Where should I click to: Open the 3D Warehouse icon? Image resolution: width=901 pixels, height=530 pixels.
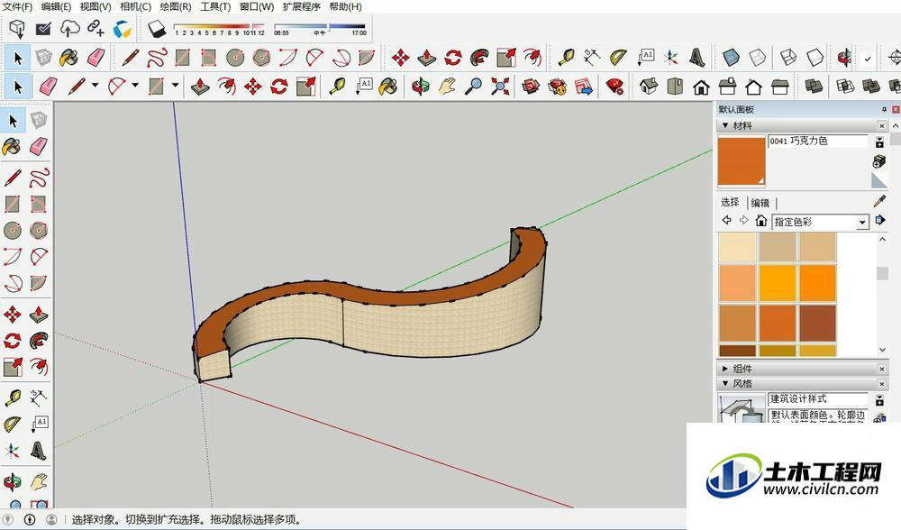pos(531,87)
